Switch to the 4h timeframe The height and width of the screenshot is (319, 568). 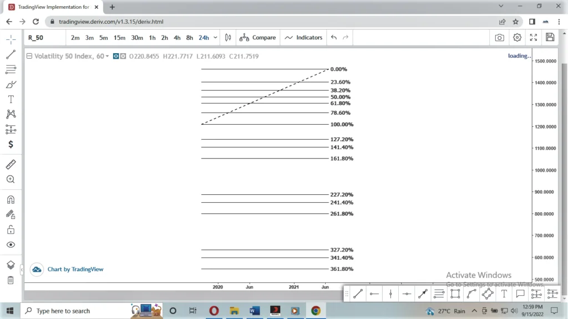pyautogui.click(x=177, y=38)
